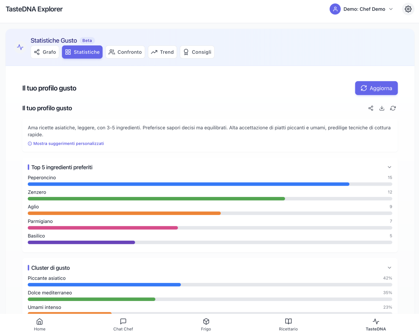The height and width of the screenshot is (336, 419).
Task: Open Chat Chef from bottom bar
Action: (x=123, y=324)
